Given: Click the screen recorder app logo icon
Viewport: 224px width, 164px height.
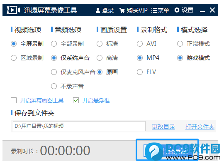Looking at the screenshot, I should click(x=13, y=10).
